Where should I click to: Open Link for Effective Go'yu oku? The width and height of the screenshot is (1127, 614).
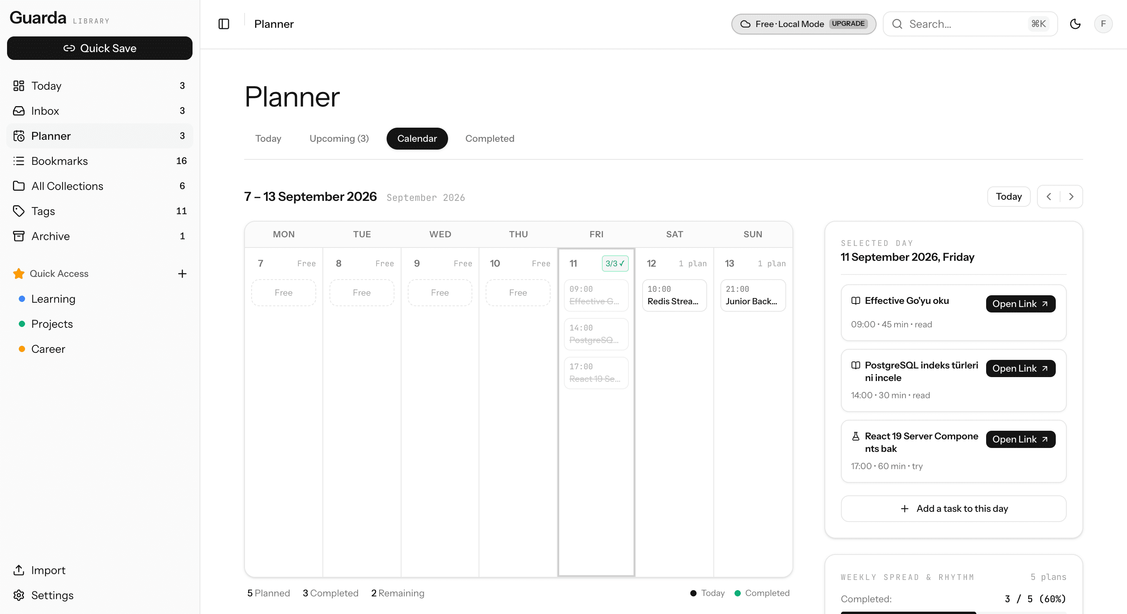1020,304
